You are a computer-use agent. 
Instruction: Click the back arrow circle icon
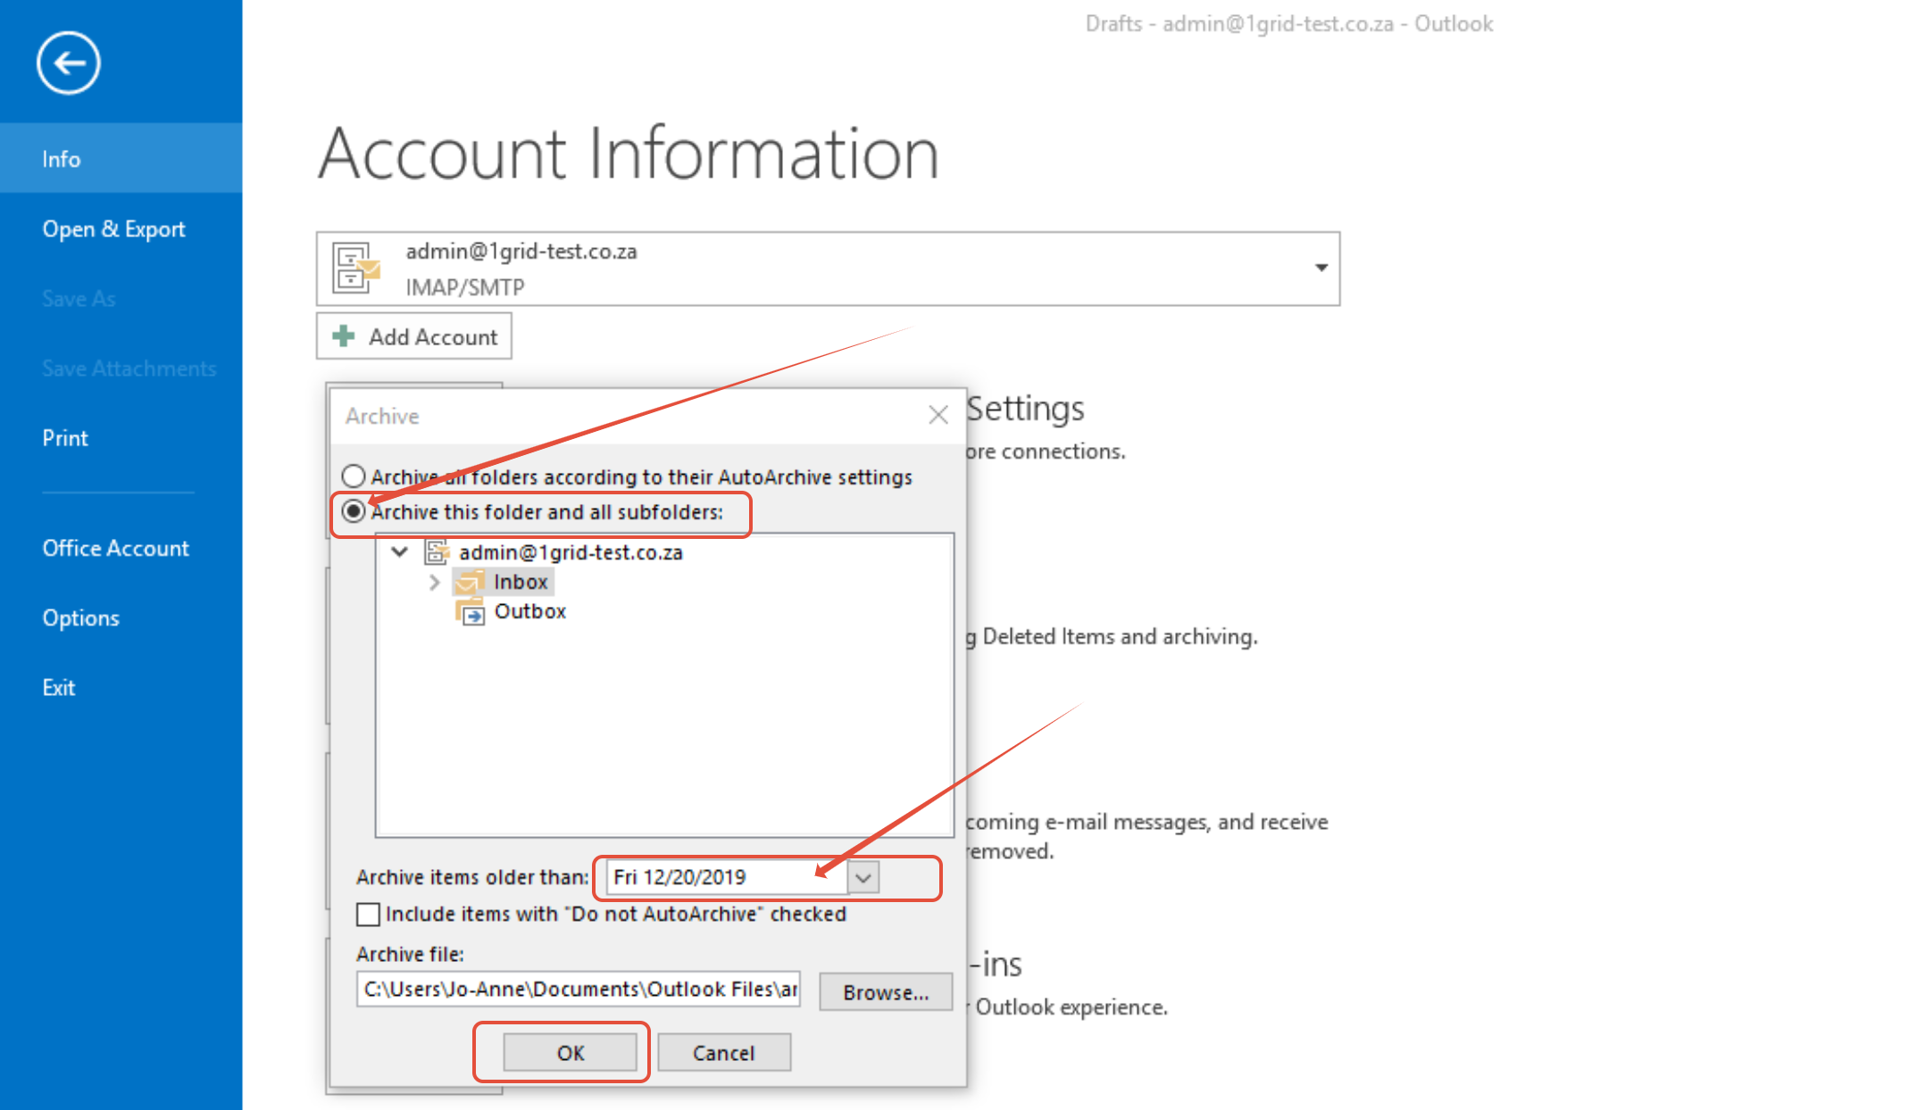pyautogui.click(x=68, y=62)
